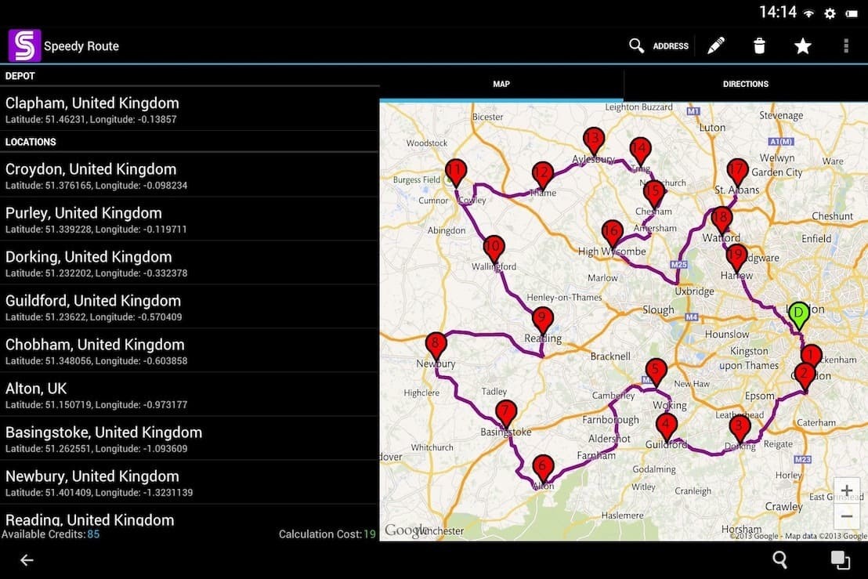Image resolution: width=868 pixels, height=579 pixels.
Task: Open the bottom bar search icon
Action: 779,559
